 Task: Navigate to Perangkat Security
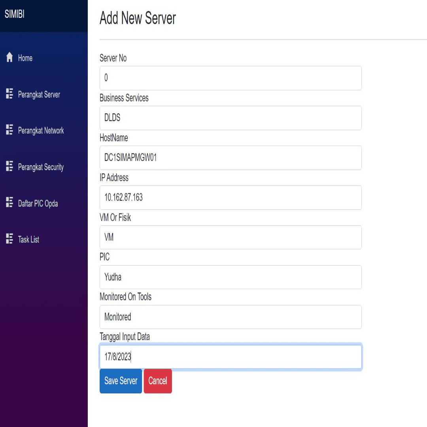click(41, 167)
